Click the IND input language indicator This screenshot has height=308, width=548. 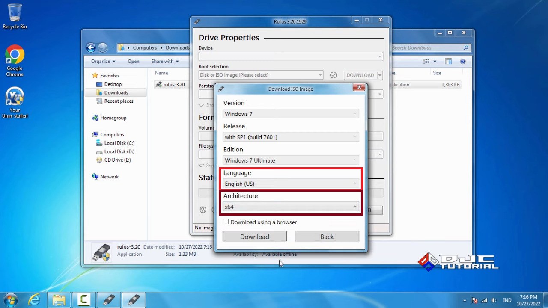507,300
